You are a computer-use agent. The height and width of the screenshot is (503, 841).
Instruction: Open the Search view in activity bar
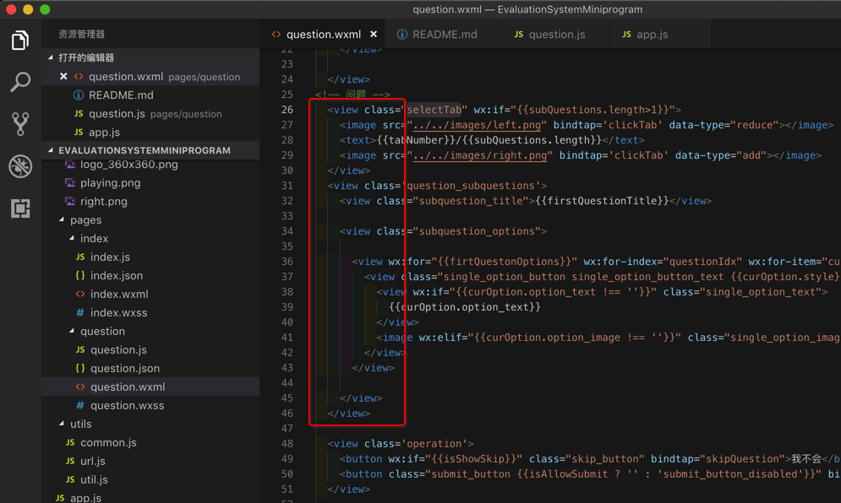click(20, 82)
